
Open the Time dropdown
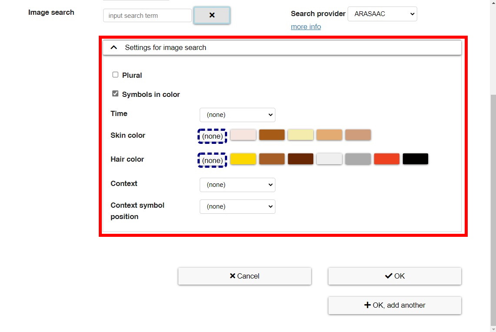[x=237, y=115]
